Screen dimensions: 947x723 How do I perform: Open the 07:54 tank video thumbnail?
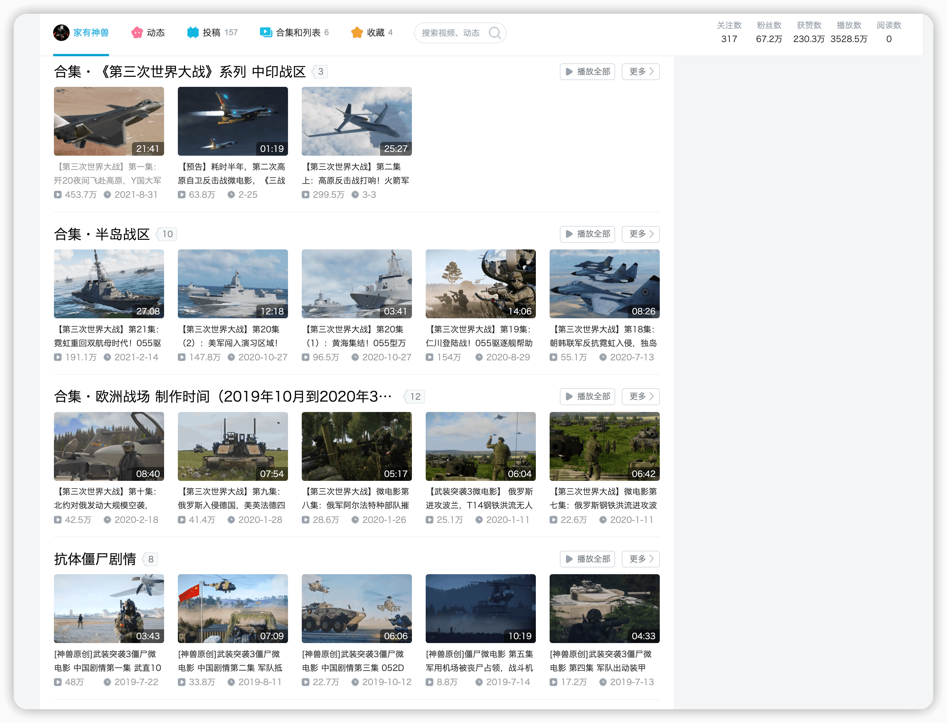pos(233,447)
